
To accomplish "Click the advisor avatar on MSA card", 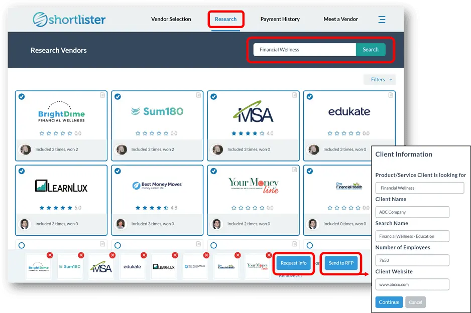I will point(217,149).
